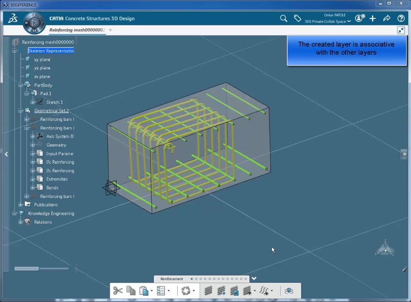Open the rebar curves eye dropdown arrow
411x302 pixels.
pos(272,291)
